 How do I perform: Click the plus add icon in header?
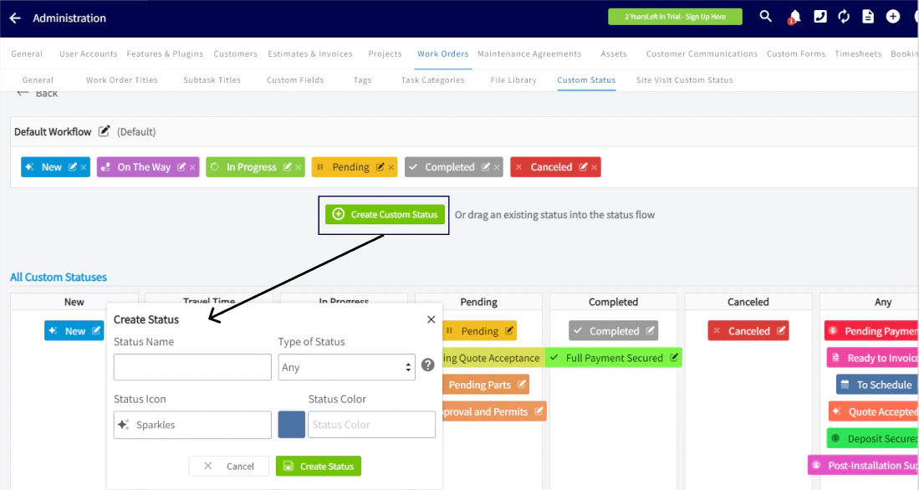tap(892, 17)
